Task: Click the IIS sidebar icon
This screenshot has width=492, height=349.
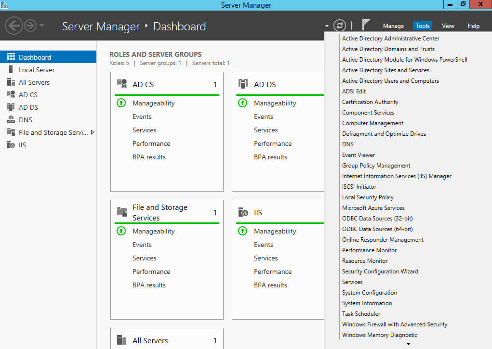Action: tap(11, 144)
